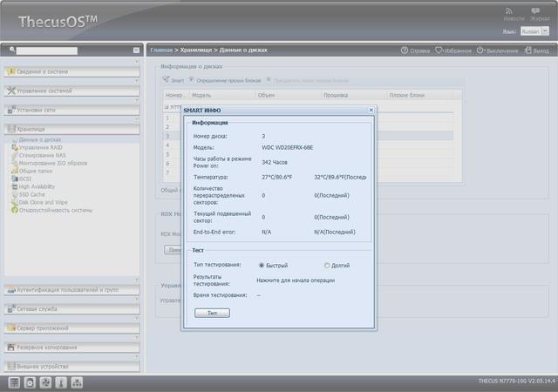Open the Журнал log icon

535,11
